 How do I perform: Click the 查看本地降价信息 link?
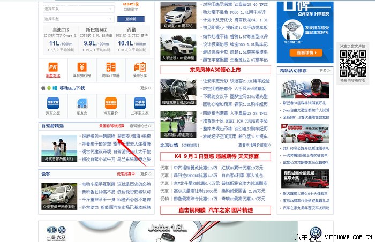[x=257, y=145]
